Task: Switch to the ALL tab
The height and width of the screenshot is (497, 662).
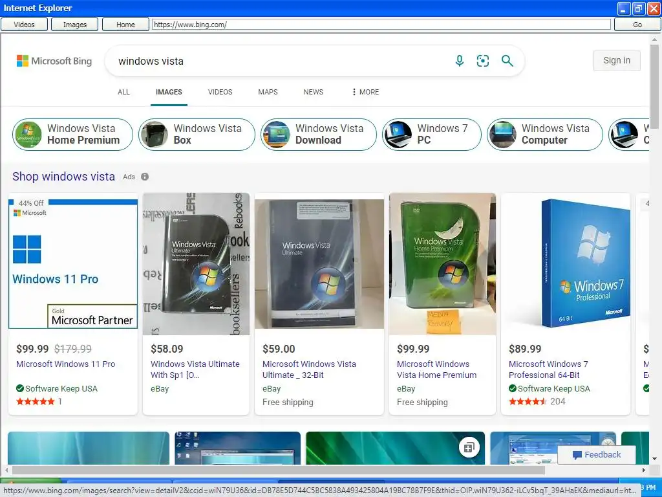Action: pos(123,92)
